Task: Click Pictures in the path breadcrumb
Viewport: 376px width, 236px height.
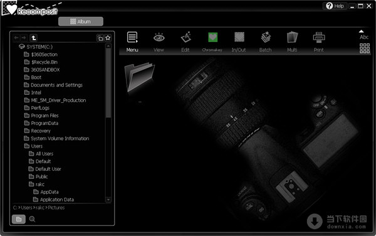Action: click(x=56, y=208)
